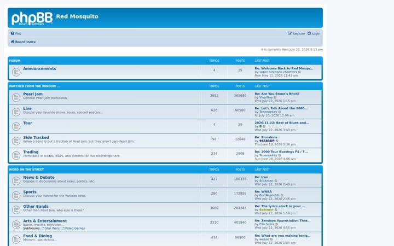Open last post 'Re: Pluralone'
Image resolution: width=394 pixels, height=246 pixels.
266,137
